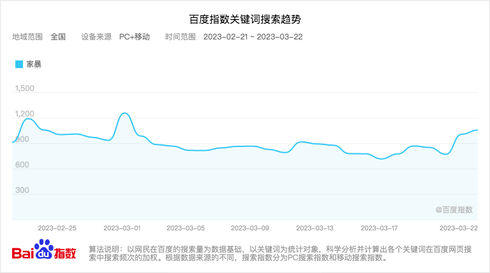Click the 2023-02-25 x-axis date
The height and width of the screenshot is (273, 490).
[x=57, y=228]
